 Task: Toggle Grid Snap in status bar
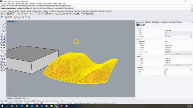pyautogui.click(x=60, y=103)
